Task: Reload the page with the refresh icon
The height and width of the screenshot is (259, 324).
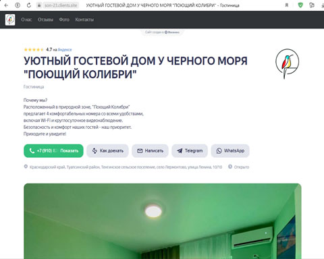Action: coord(29,5)
